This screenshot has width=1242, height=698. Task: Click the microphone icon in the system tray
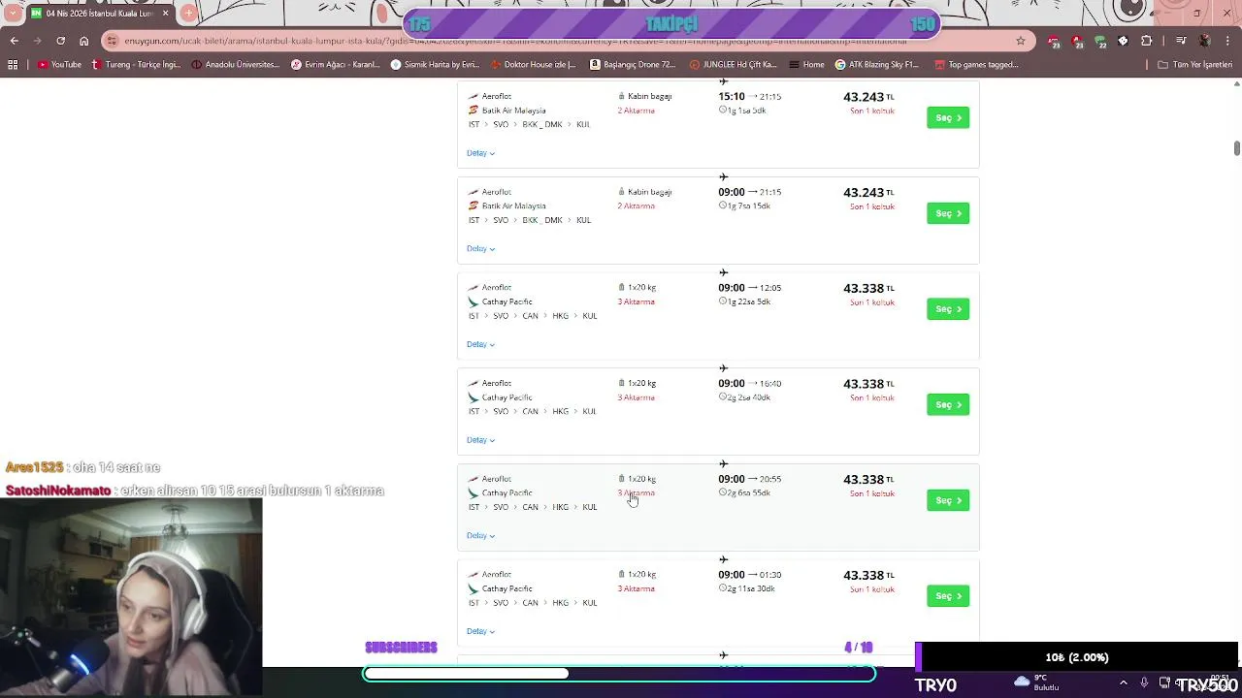tap(1144, 682)
